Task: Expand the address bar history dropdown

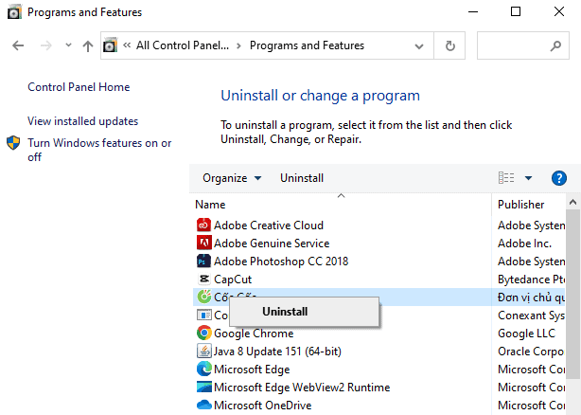Action: coord(419,46)
